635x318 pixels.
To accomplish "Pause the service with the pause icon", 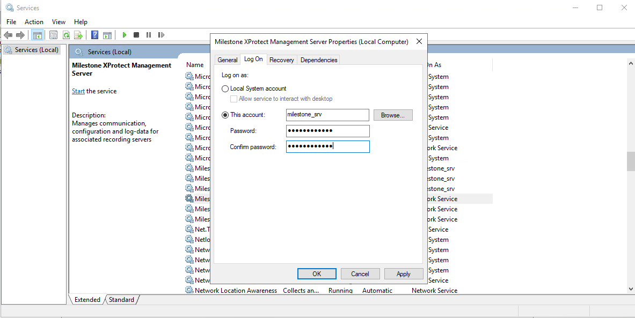I will pos(149,34).
